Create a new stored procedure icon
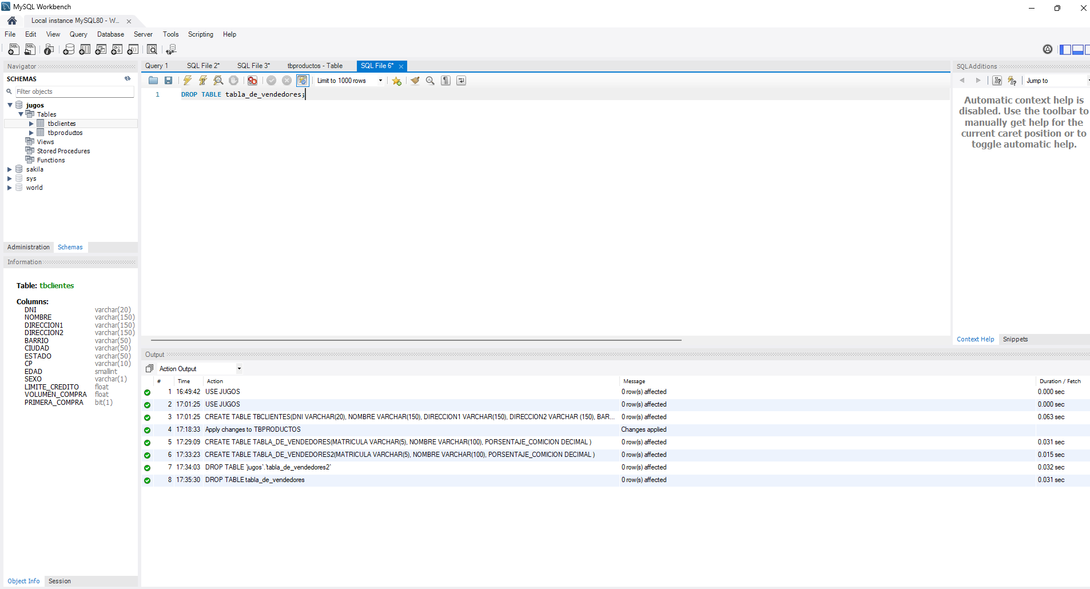Viewport: 1090px width, 589px height. tap(117, 50)
